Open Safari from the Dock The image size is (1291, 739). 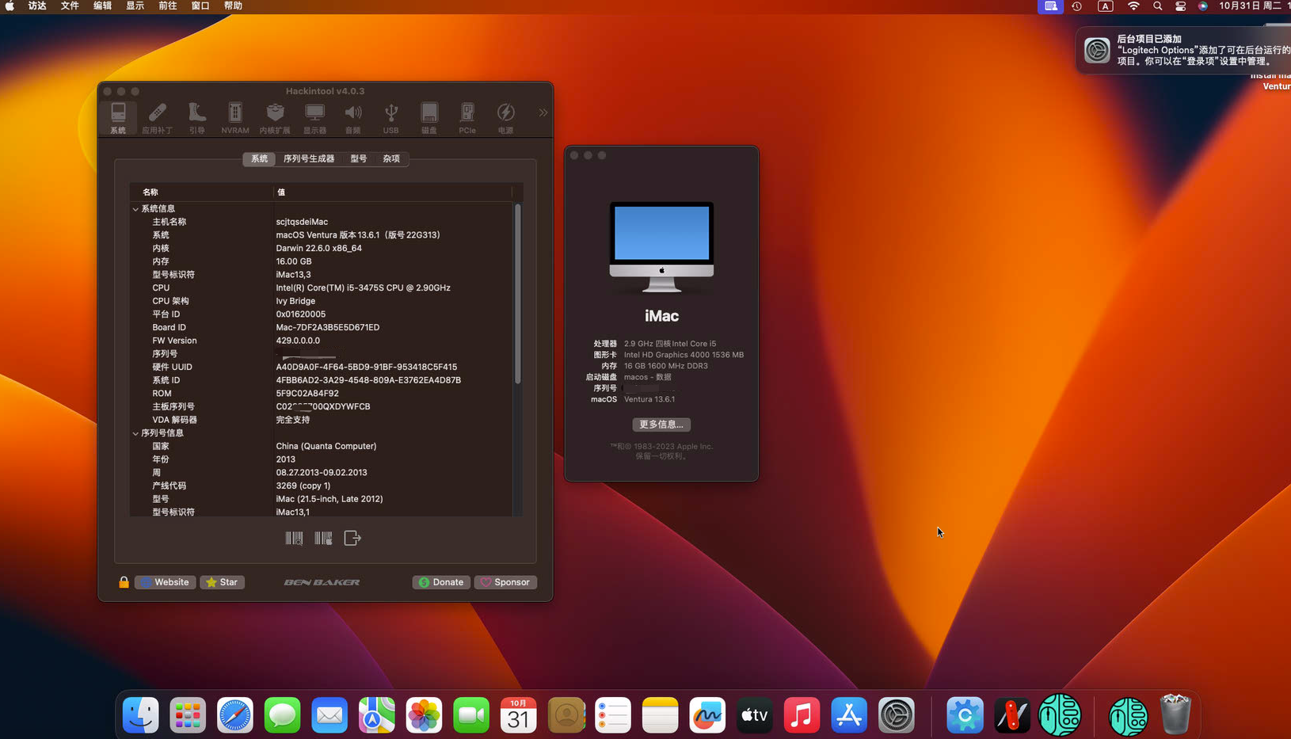pyautogui.click(x=235, y=716)
